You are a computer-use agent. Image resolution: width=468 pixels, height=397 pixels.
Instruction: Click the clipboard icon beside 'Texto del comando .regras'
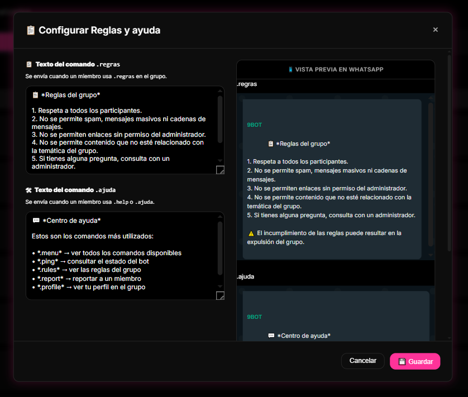pyautogui.click(x=29, y=64)
